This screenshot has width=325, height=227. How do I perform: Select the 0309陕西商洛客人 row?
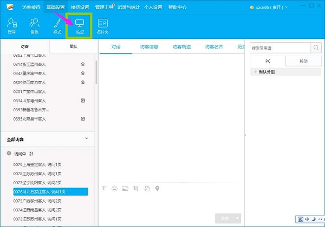tap(50, 83)
